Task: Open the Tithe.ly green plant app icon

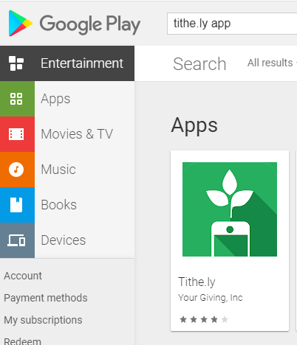Action: 230,209
